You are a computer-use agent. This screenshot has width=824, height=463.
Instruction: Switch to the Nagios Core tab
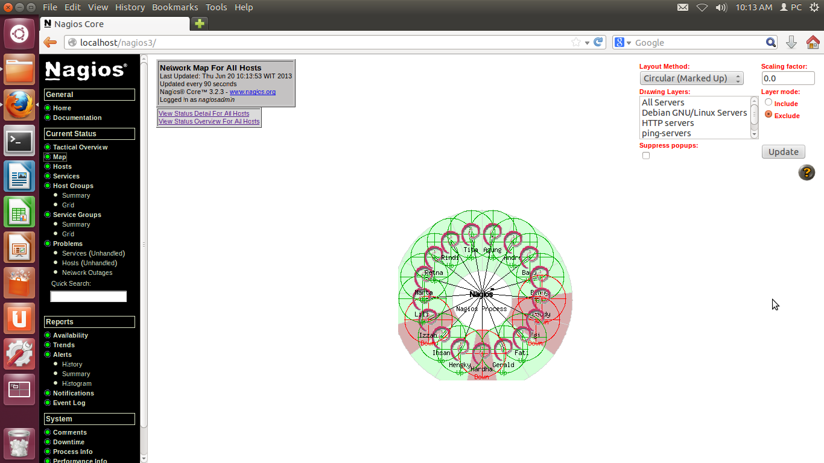[115, 24]
